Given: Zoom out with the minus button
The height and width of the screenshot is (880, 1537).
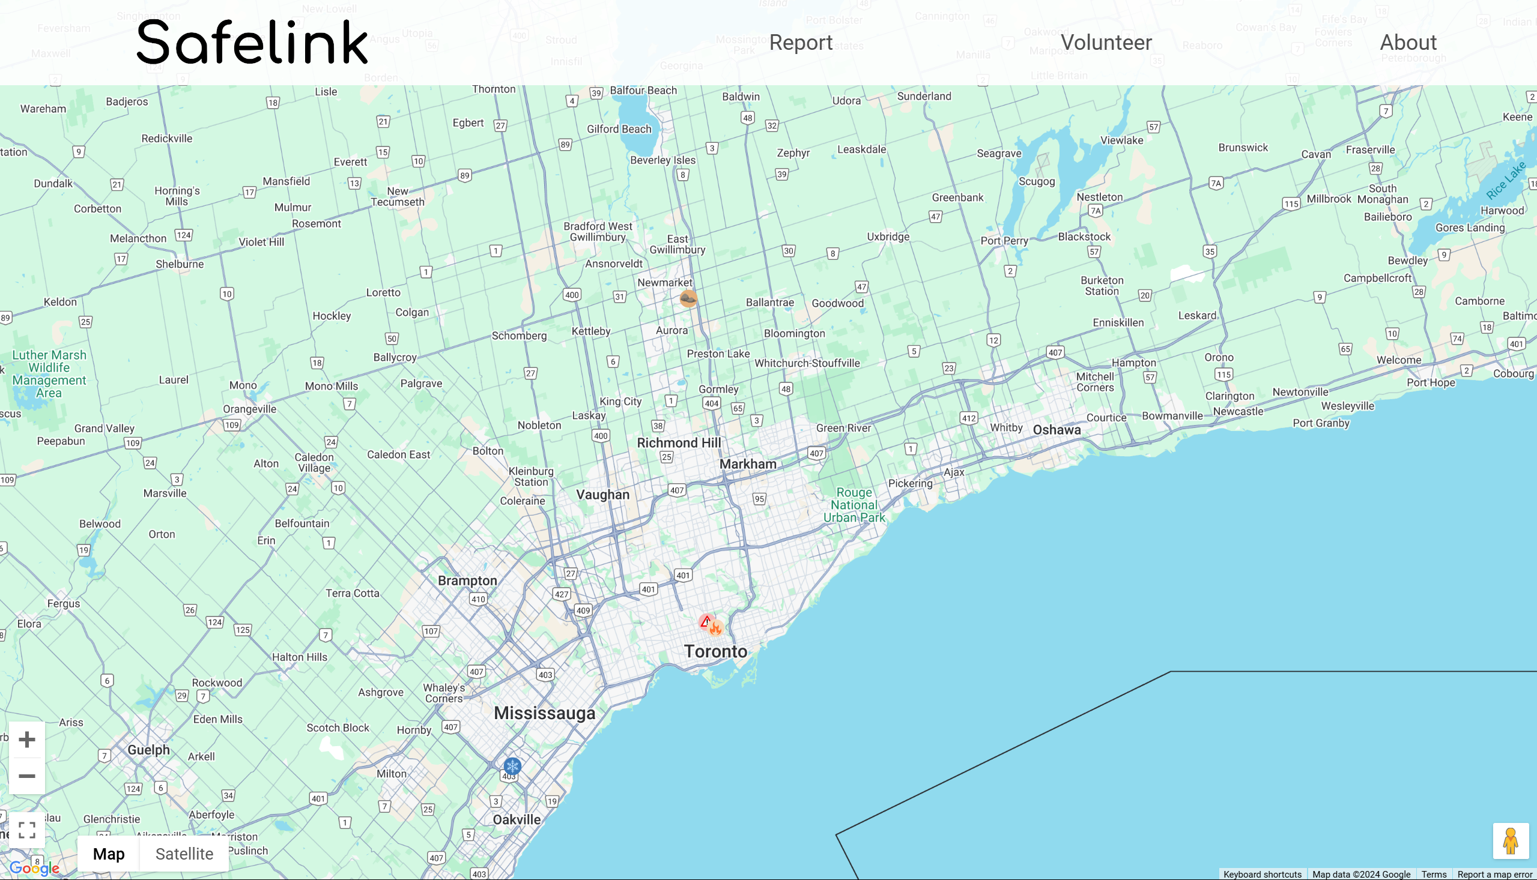Looking at the screenshot, I should click(26, 776).
